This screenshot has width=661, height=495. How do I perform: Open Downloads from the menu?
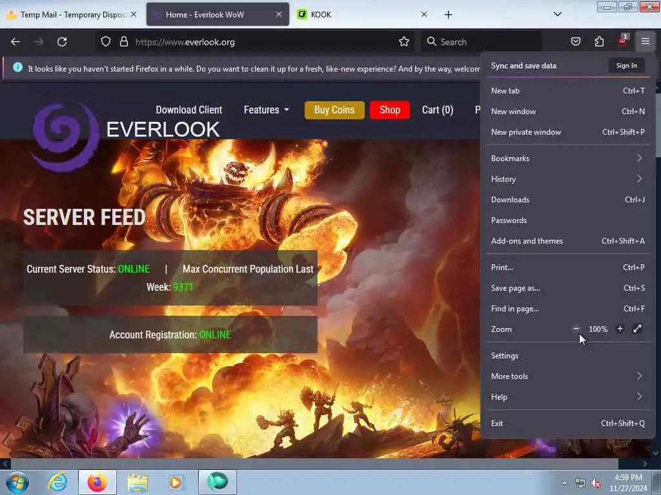pyautogui.click(x=568, y=200)
